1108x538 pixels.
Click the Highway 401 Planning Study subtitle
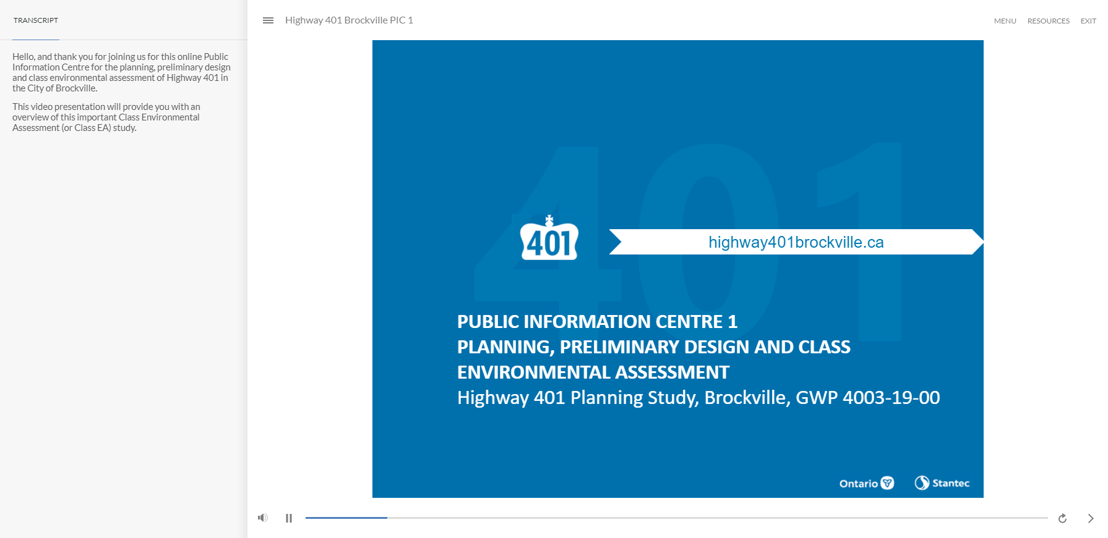click(x=698, y=398)
